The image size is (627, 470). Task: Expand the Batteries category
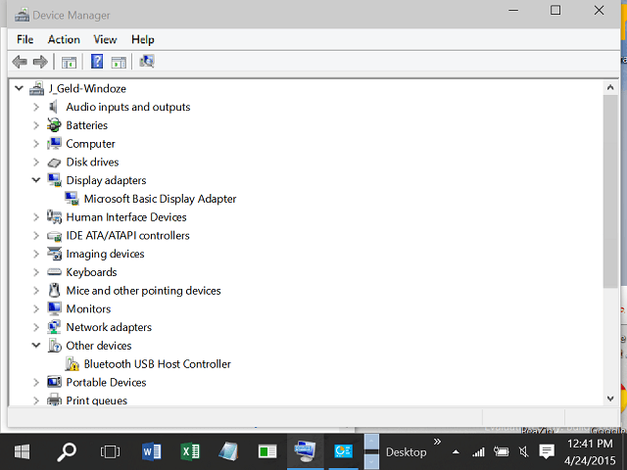coord(36,125)
